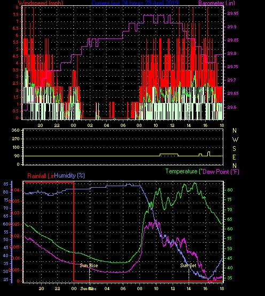
Task: Click the 'Sun Set' marker label
Action: 188,266
